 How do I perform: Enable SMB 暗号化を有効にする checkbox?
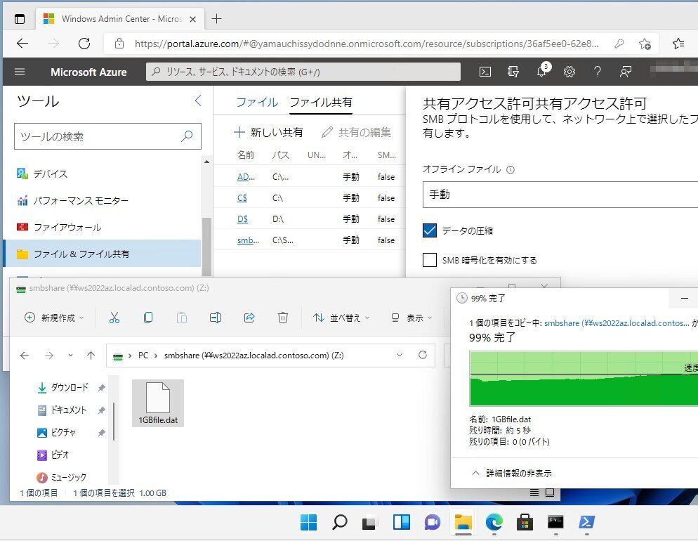pyautogui.click(x=430, y=260)
